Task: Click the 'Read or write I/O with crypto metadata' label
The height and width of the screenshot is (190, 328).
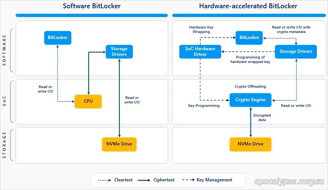Action: (291, 30)
